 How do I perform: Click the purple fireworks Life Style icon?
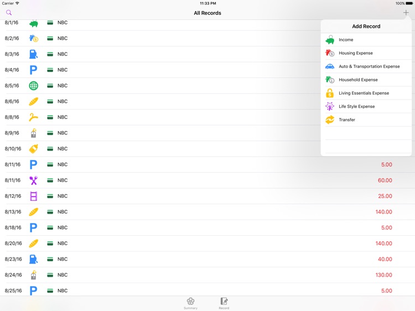pos(330,106)
